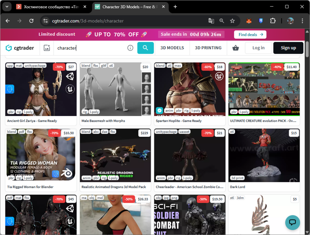The image size is (310, 235).
Task: Open Tia Rigged Woman for Blender title
Action: pos(30,187)
